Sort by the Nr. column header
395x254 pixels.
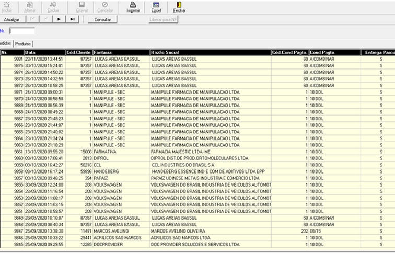[x=12, y=52]
